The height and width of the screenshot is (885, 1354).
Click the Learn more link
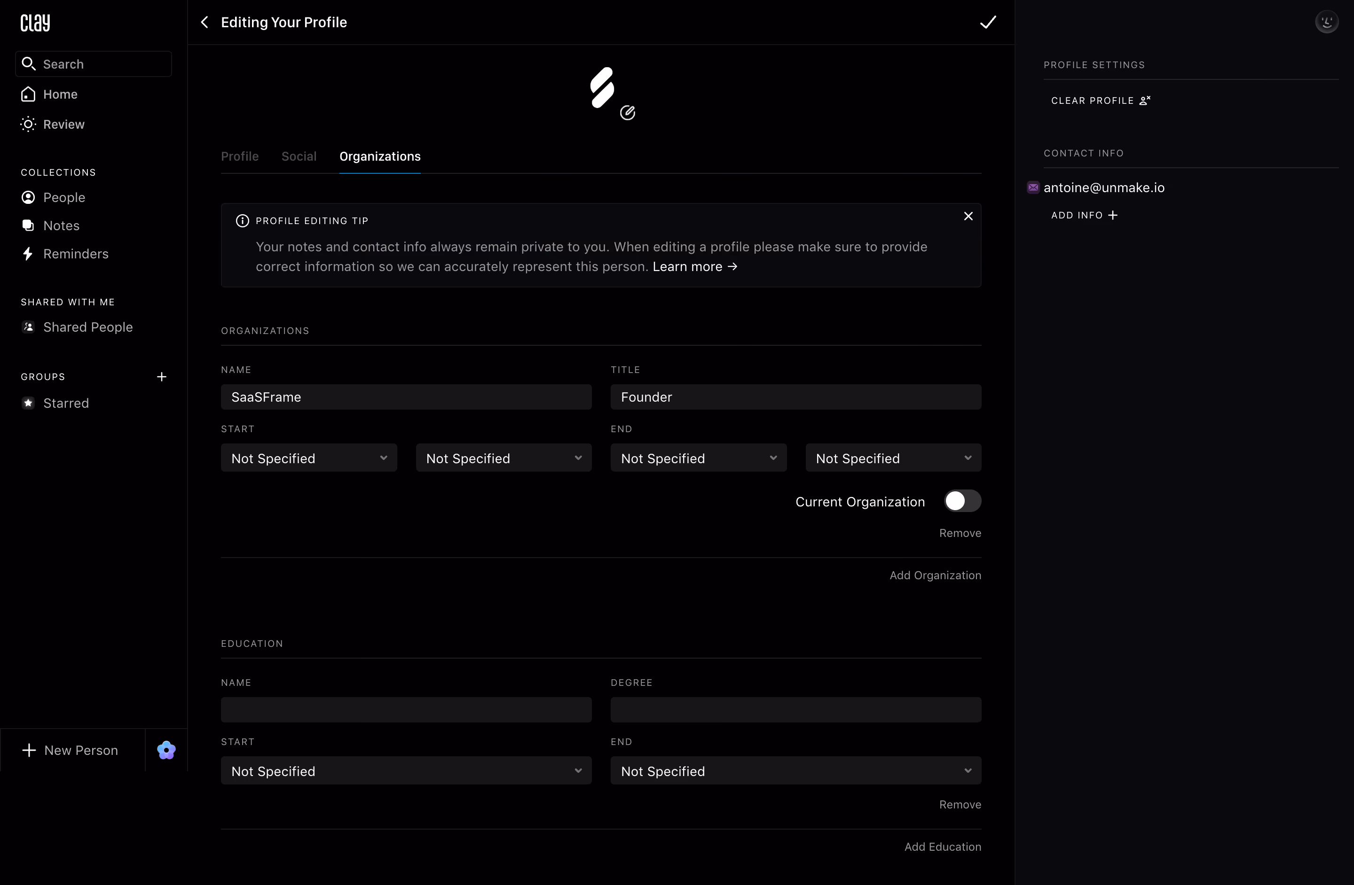click(695, 266)
